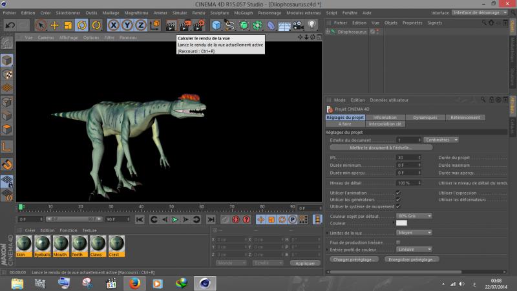Toggle parameter P keyframe recording
This screenshot has height=291, width=517.
[293, 219]
